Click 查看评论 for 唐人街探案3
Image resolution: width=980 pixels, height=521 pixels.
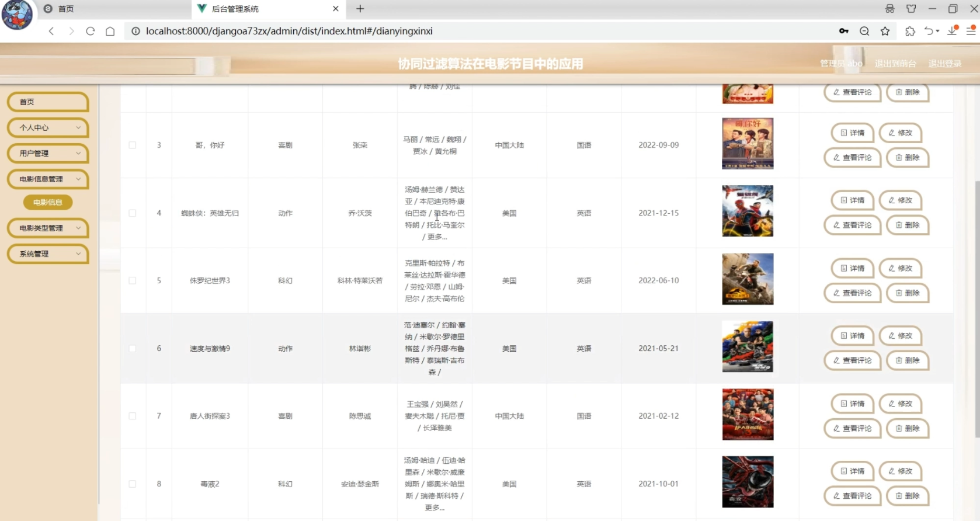pos(853,428)
